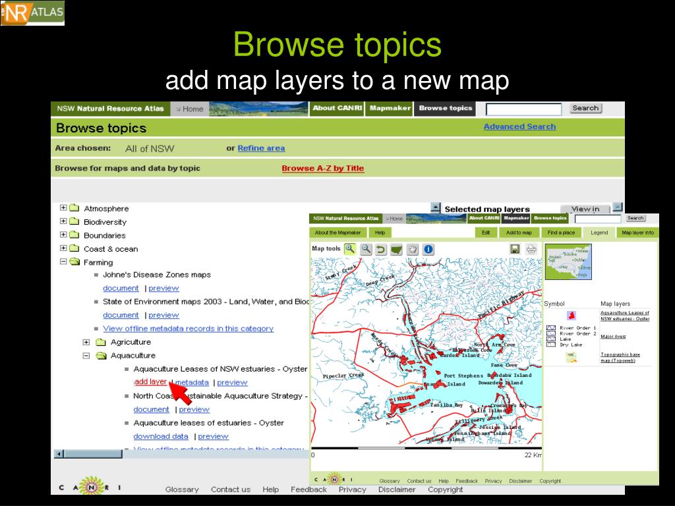
Task: Click the NSW overview map thumbnail
Action: (568, 262)
